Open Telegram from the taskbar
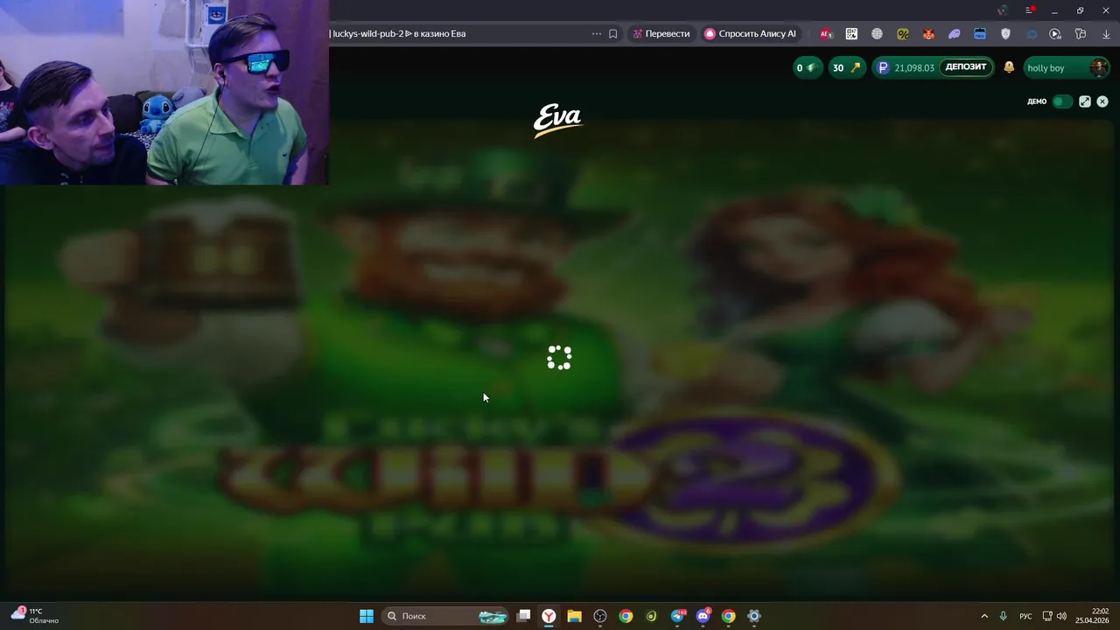 click(677, 616)
